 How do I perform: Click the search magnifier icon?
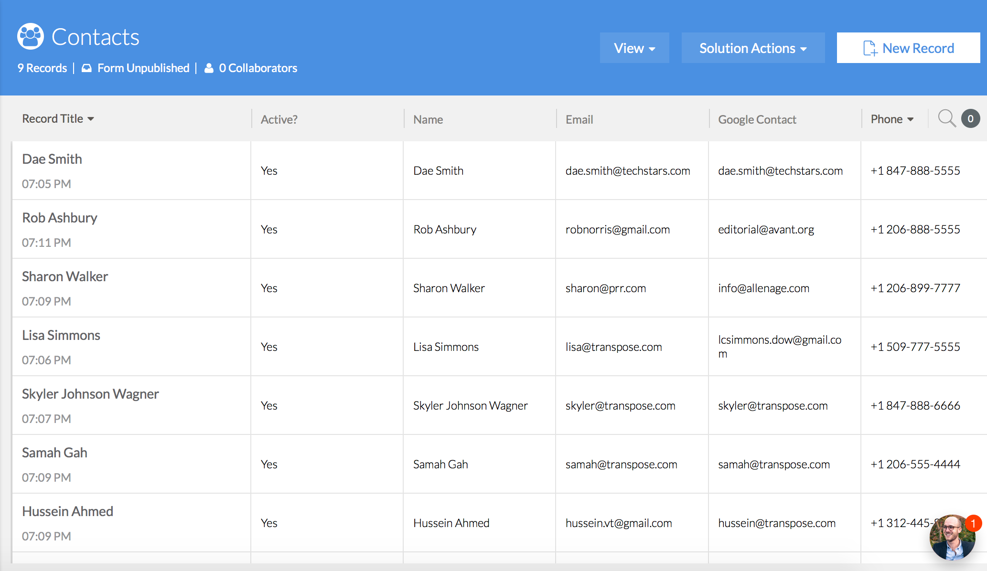(x=946, y=118)
